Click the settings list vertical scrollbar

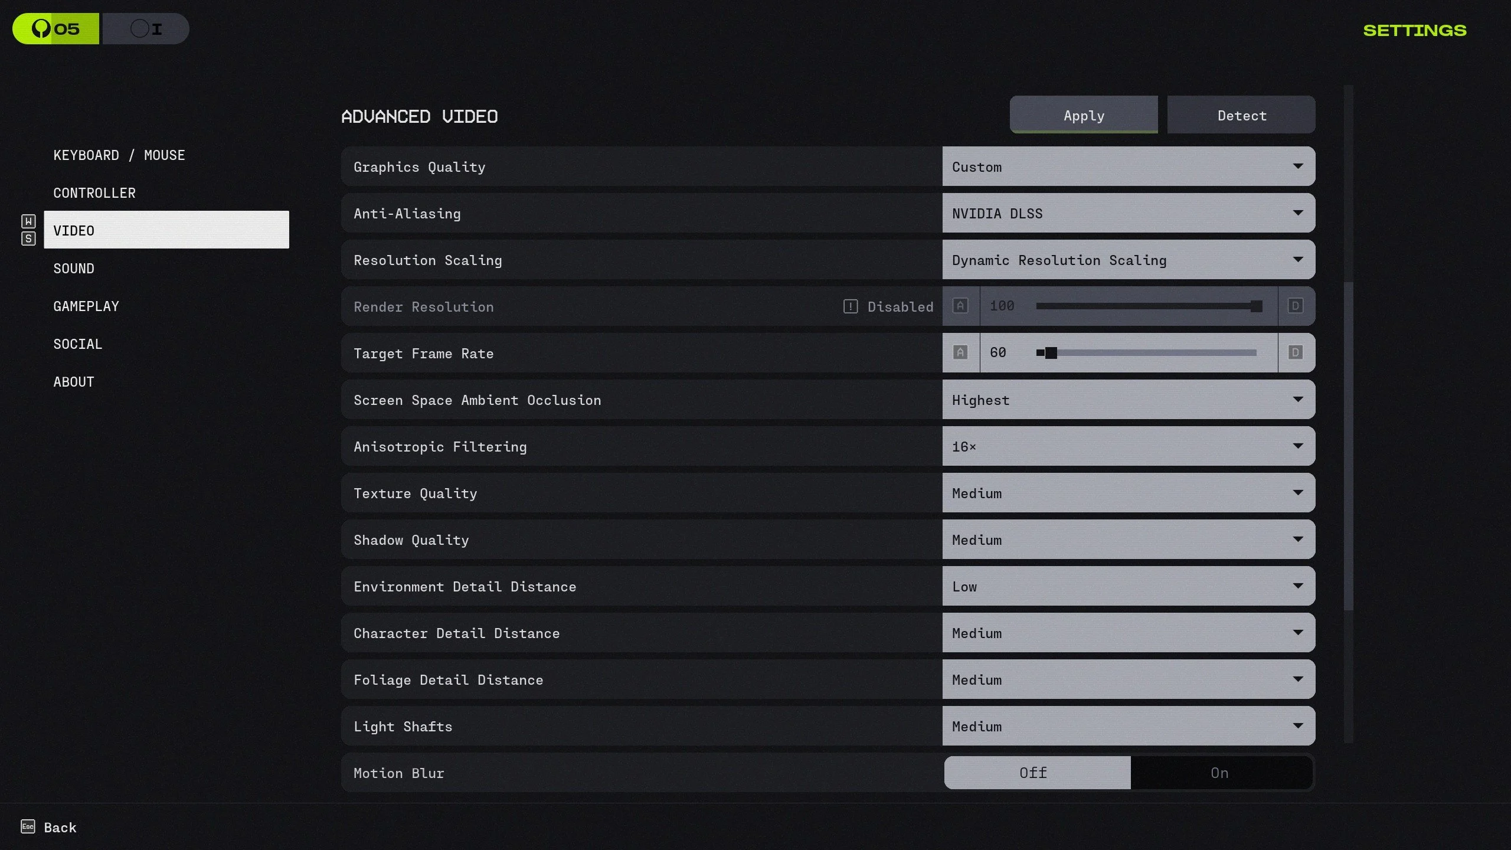click(1348, 446)
